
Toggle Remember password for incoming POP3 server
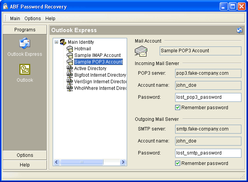point(177,108)
